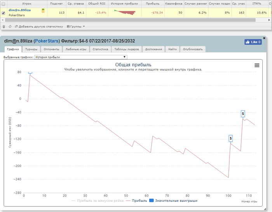The height and width of the screenshot is (212, 272).
Task: Click the resize grip at panel corner
Action: pos(265,209)
